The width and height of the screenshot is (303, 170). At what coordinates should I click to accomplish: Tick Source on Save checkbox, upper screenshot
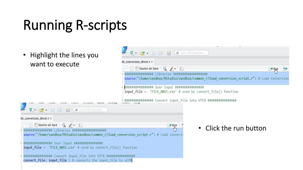coord(137,68)
